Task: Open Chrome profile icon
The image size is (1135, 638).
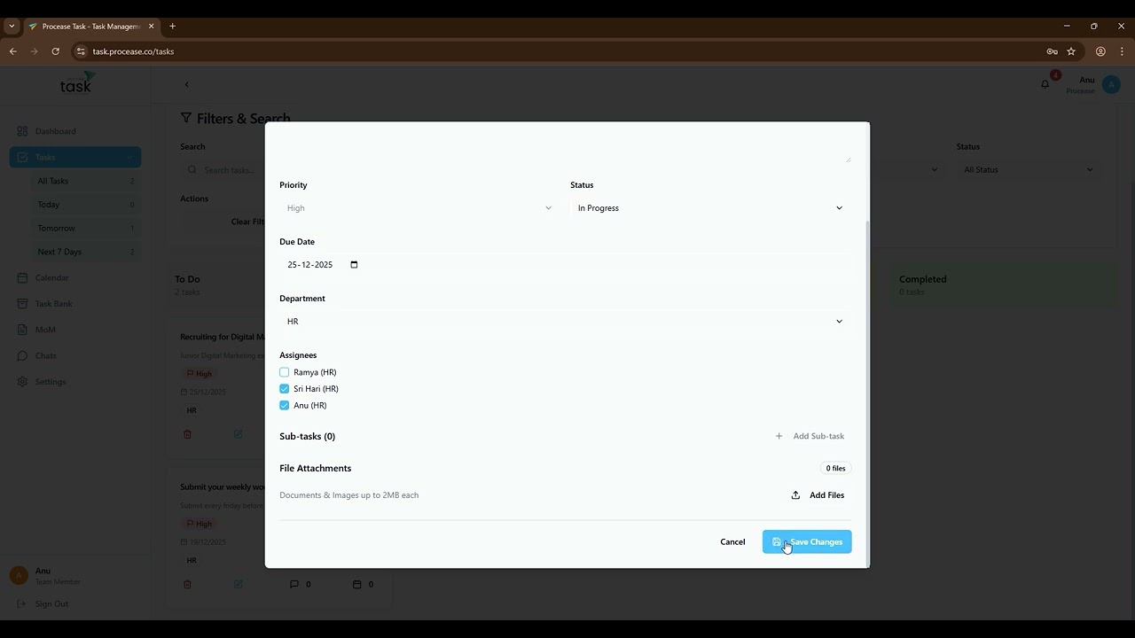Action: pos(1100,51)
